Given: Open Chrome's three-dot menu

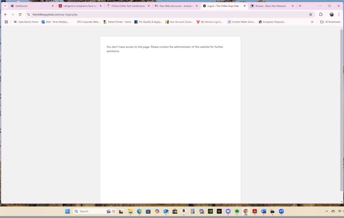Looking at the screenshot, I should [x=339, y=15].
